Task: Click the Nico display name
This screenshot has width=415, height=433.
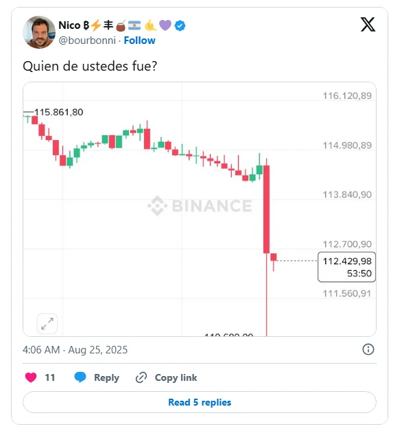Action: pyautogui.click(x=73, y=25)
